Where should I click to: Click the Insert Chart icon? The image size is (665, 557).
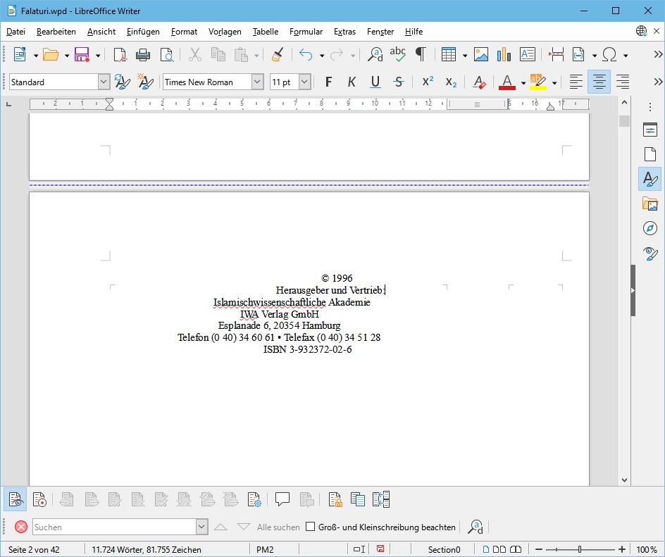[x=504, y=55]
